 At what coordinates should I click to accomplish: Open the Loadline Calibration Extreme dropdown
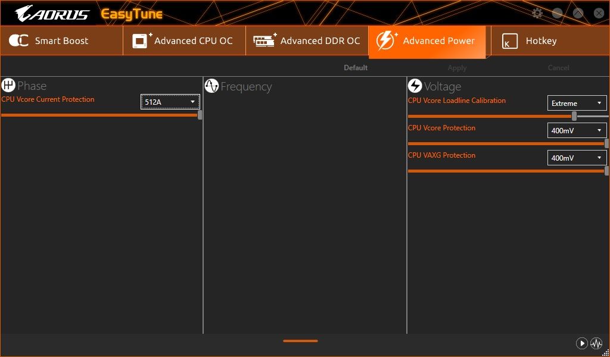(577, 104)
